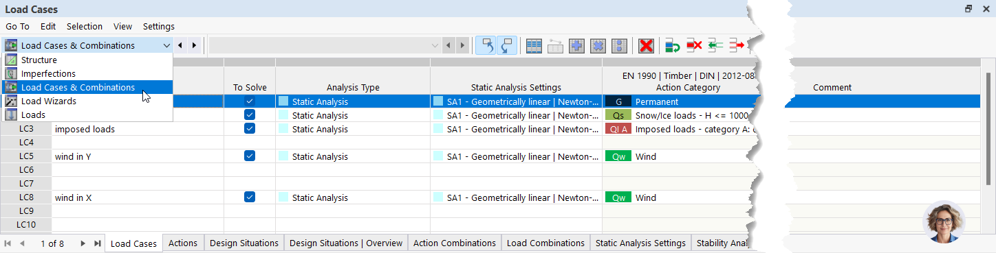Click the blue table rows toolbar icon
Viewport: 996px width, 253px height.
(x=534, y=46)
